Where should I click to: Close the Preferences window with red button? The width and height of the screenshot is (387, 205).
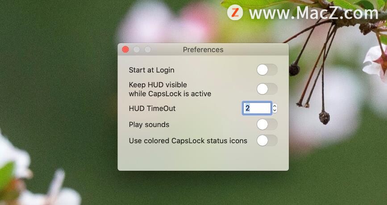[125, 49]
